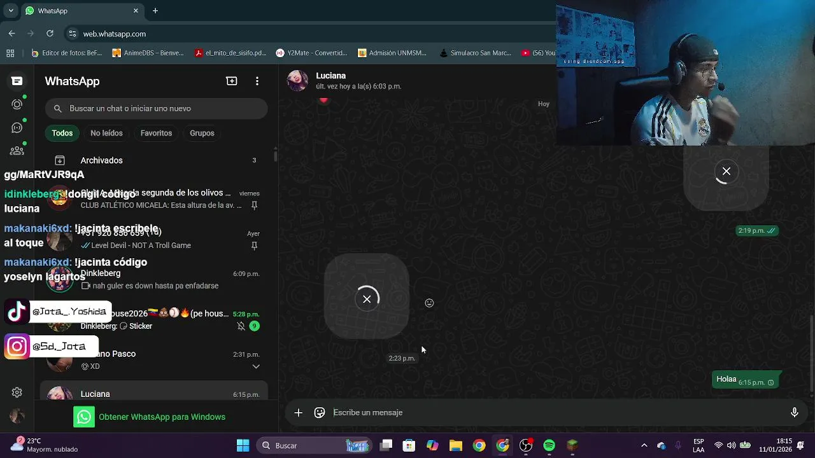The image size is (815, 458).
Task: Cancel the loading media at 2:23 p.m.
Action: pyautogui.click(x=367, y=299)
